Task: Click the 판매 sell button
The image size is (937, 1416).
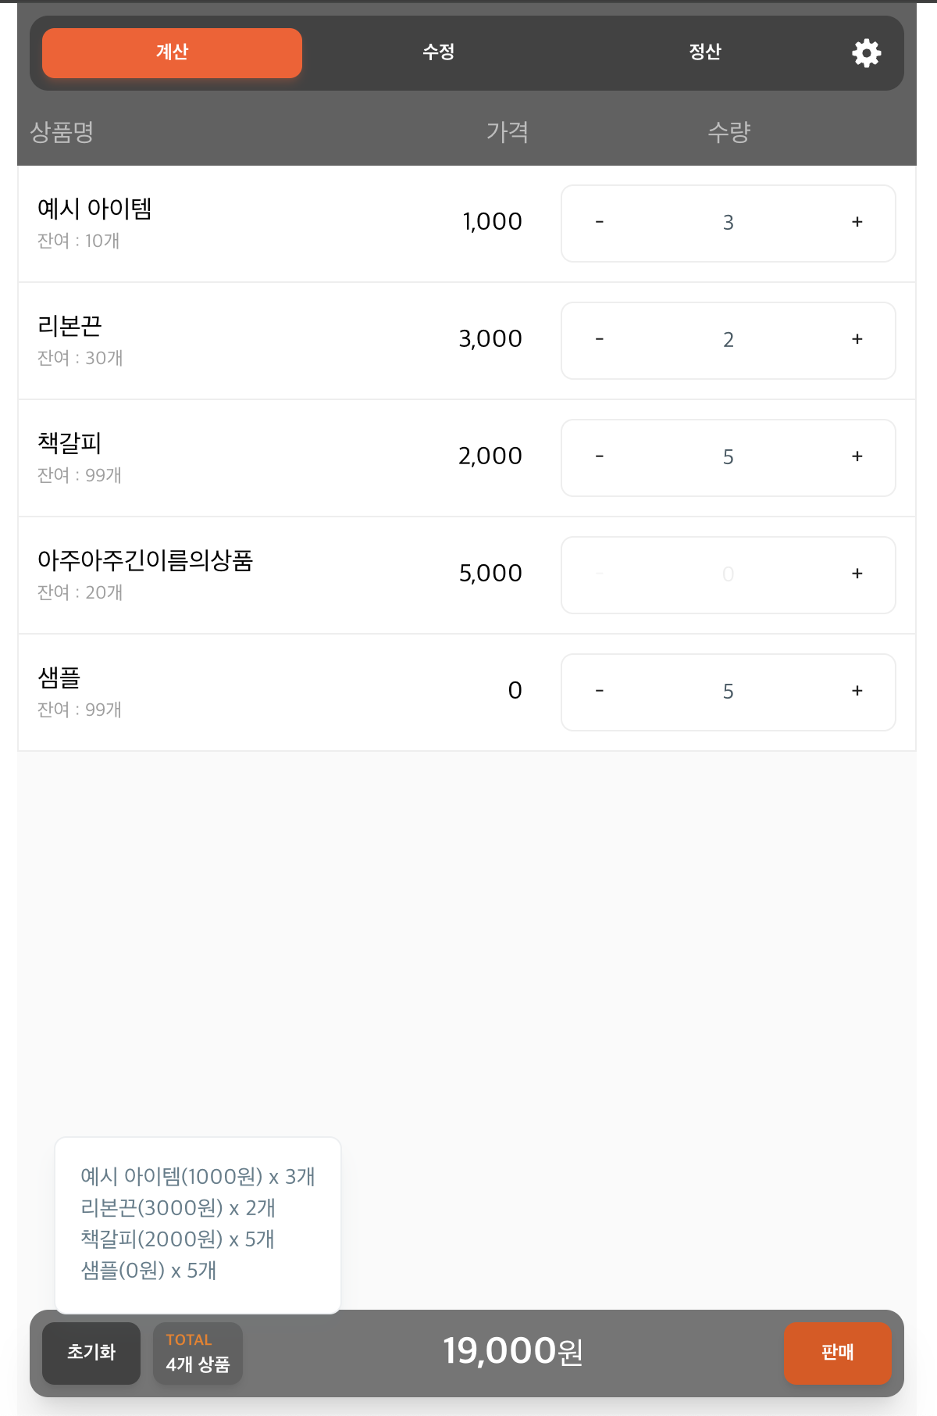Action: (x=837, y=1353)
